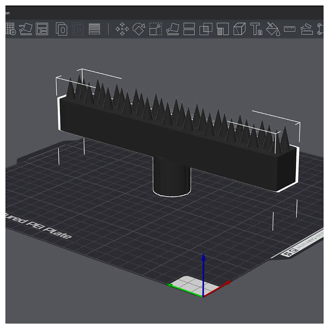Activate the Measure ruler tool
This screenshot has height=329, width=329.
pos(290,29)
